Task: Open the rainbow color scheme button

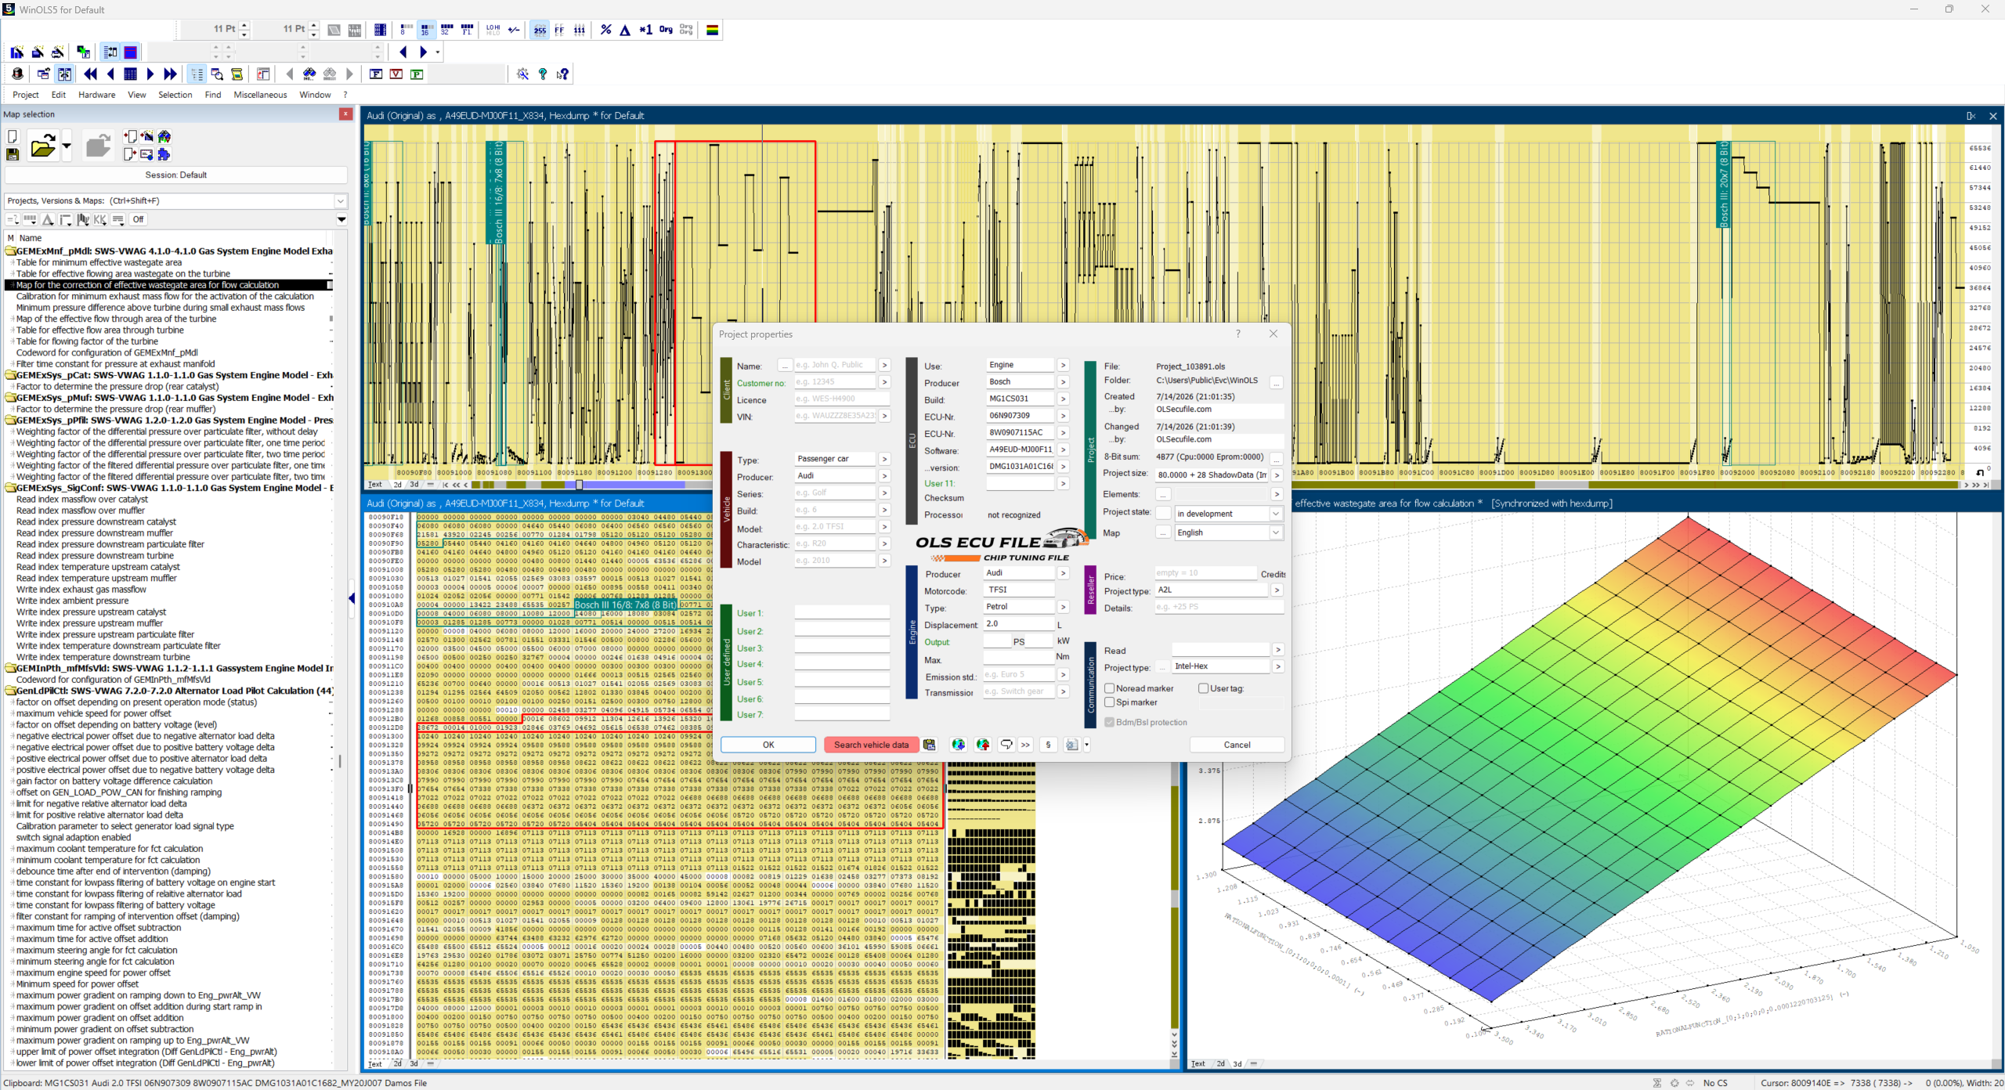Action: tap(713, 30)
